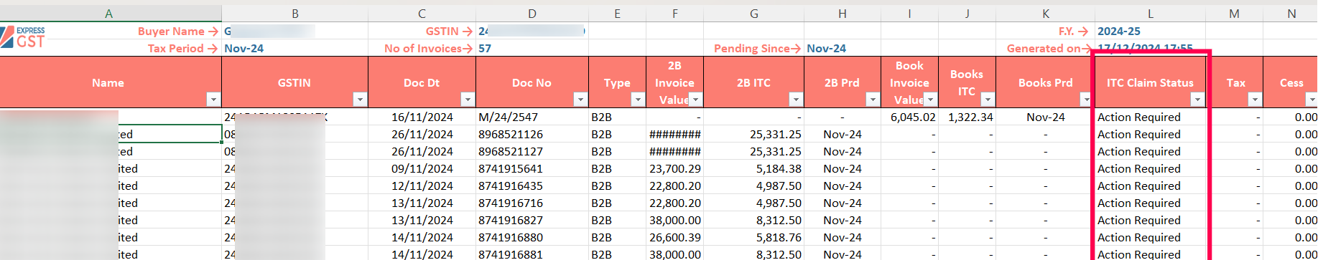Select column A header
This screenshot has width=1318, height=260.
(x=109, y=14)
